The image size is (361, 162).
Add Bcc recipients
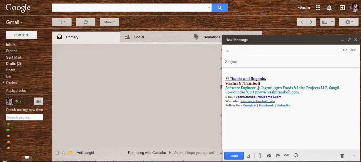[x=353, y=50]
